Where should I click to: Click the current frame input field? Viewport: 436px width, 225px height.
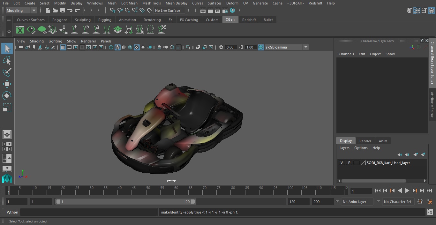point(361,191)
